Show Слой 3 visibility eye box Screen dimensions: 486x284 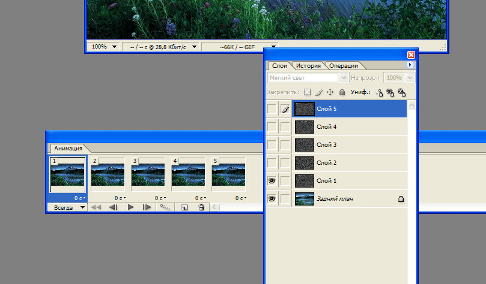pyautogui.click(x=272, y=144)
